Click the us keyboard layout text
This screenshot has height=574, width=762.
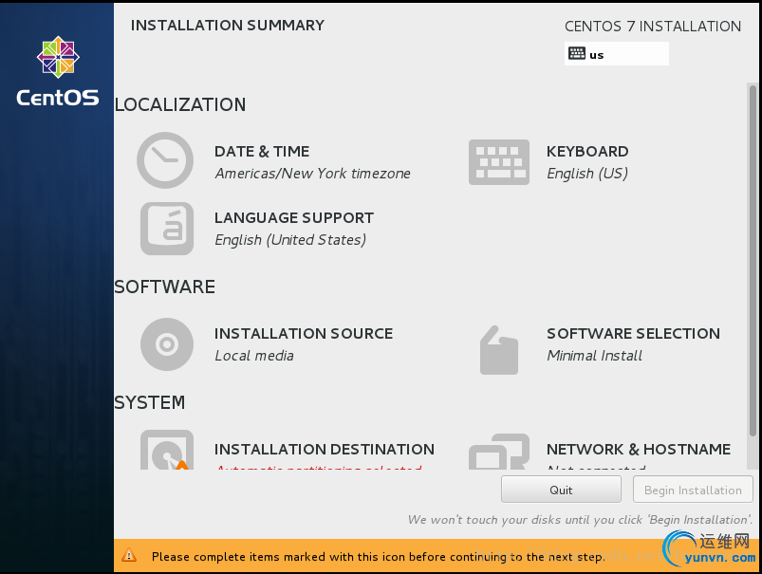(596, 55)
